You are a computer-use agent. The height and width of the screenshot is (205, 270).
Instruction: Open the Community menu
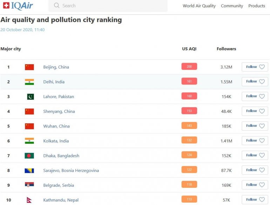(232, 6)
